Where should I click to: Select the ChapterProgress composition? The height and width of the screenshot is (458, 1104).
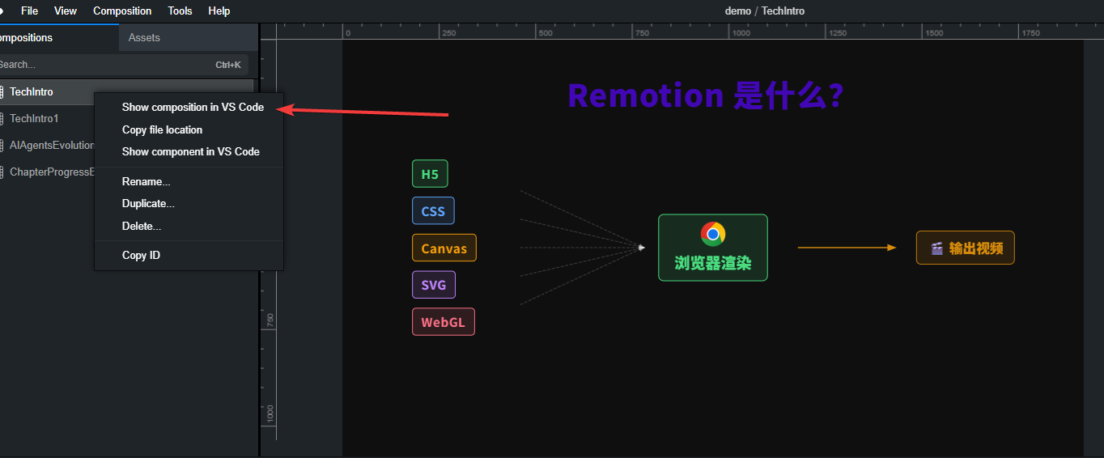pyautogui.click(x=52, y=172)
